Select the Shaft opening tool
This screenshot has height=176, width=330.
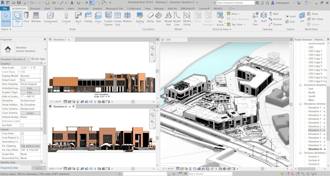click(x=264, y=17)
